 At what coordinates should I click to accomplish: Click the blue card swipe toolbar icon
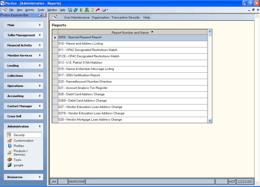tap(76, 10)
